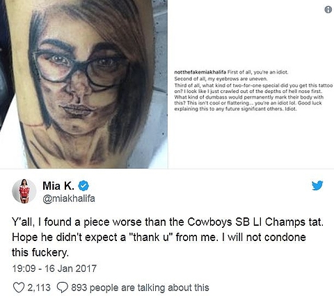The image size is (334, 298).
Task: Click the tweet line mentioning Cowboys SB LI
Action: (168, 222)
